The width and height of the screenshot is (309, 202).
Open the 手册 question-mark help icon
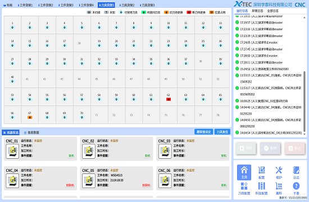296,188
